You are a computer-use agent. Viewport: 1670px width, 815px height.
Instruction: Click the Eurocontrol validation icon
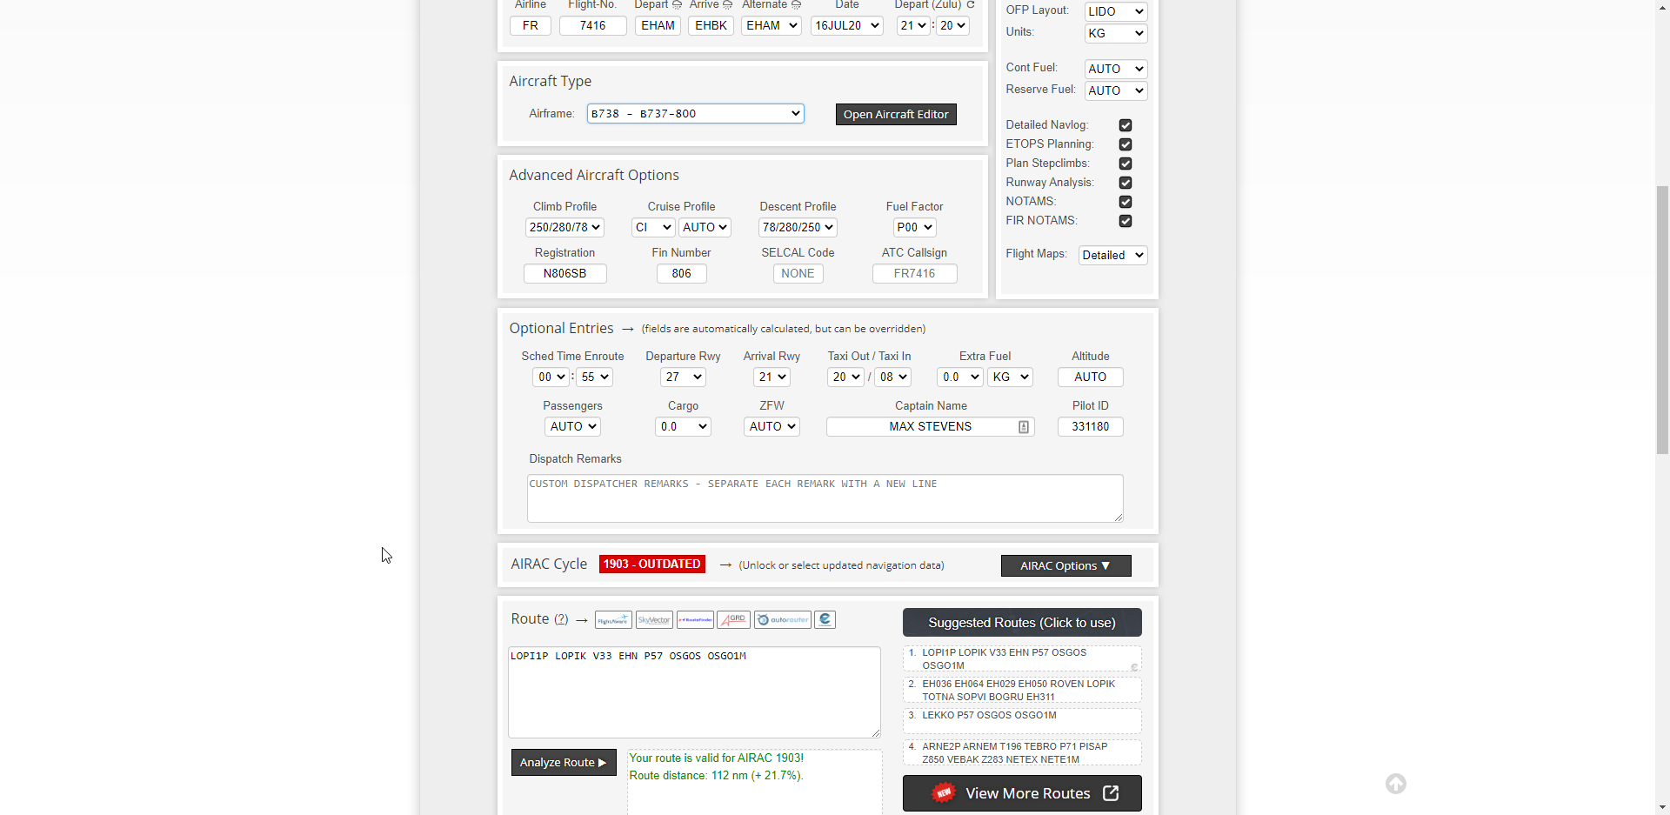click(x=825, y=619)
